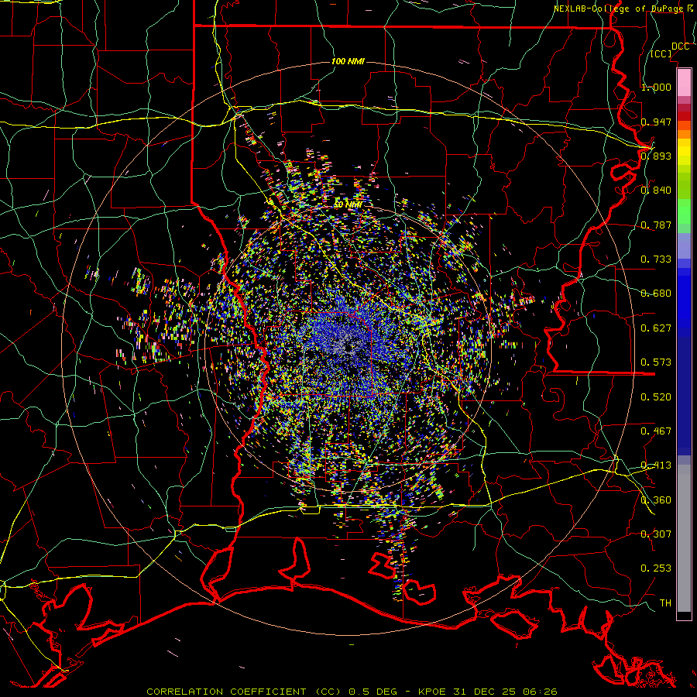Screen dimensions: 697x697
Task: Click the 0.733 scale value
Action: click(656, 259)
